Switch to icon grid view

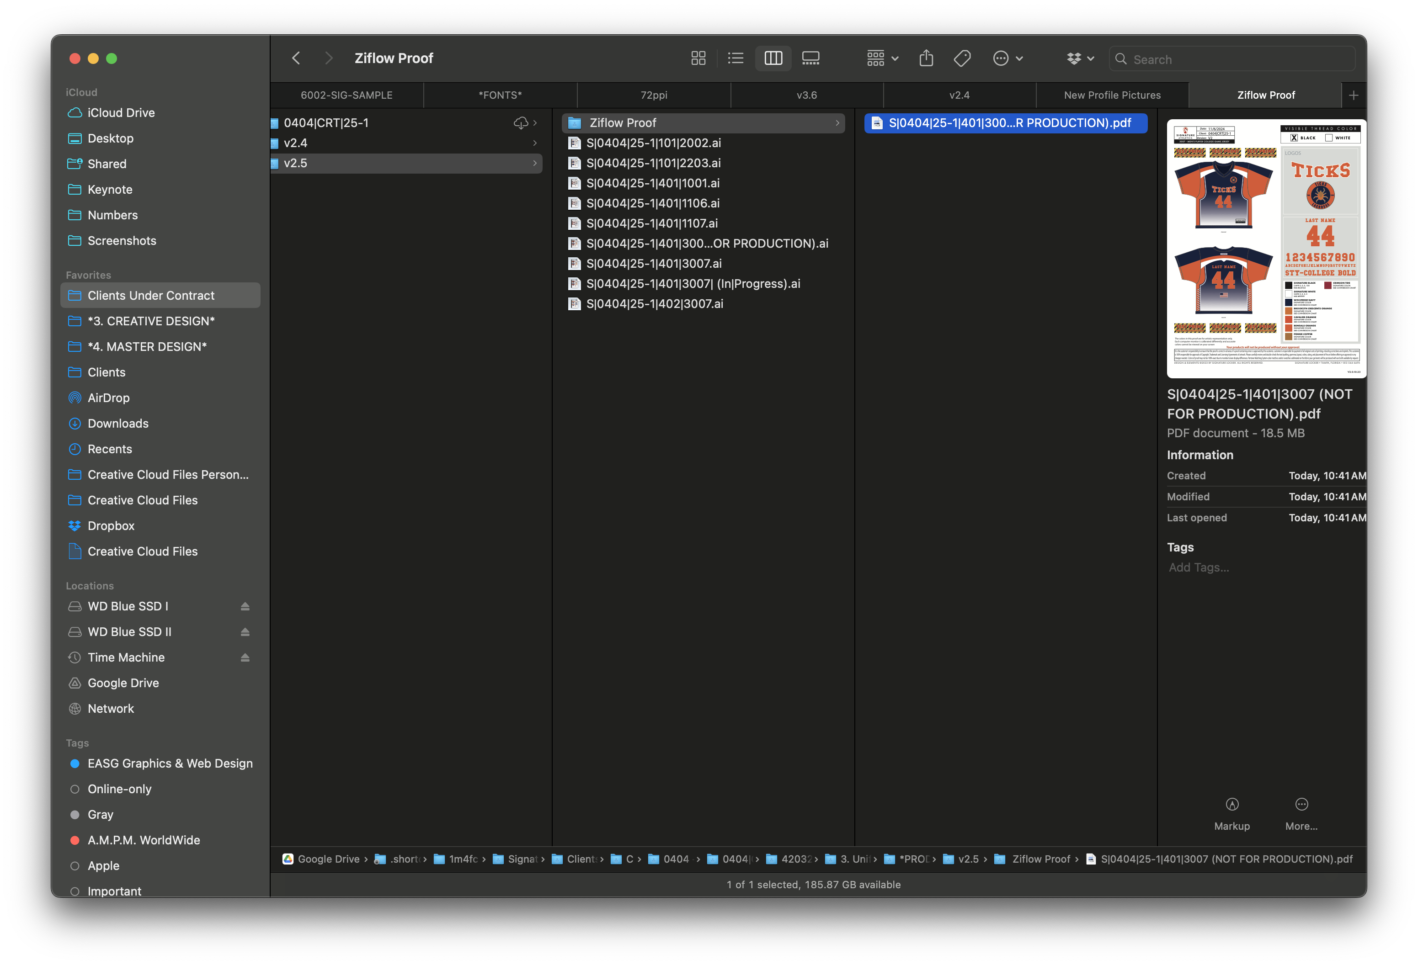[698, 58]
